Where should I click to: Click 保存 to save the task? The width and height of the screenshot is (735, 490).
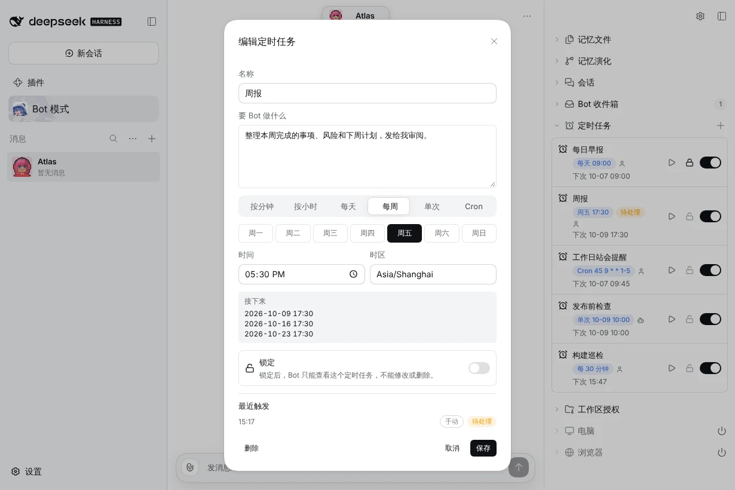(x=483, y=448)
